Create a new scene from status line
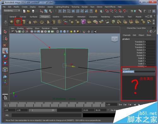Viewport: 158px width, 124px height. (24, 11)
